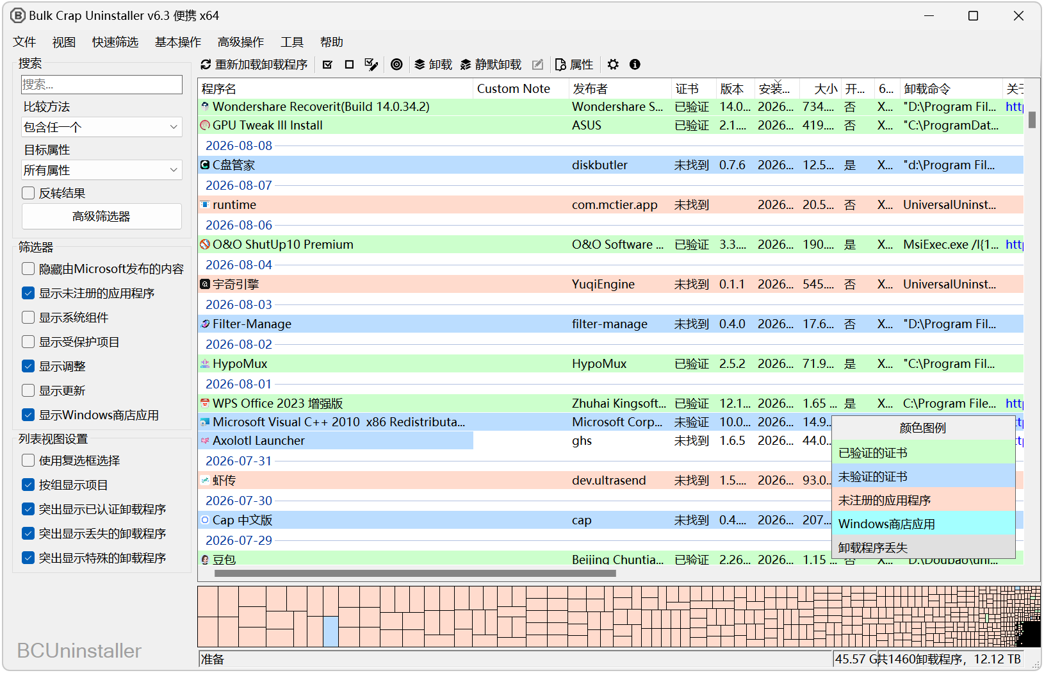Click the Axolotl Launcher icon
The height and width of the screenshot is (673, 1044).
pyautogui.click(x=205, y=440)
